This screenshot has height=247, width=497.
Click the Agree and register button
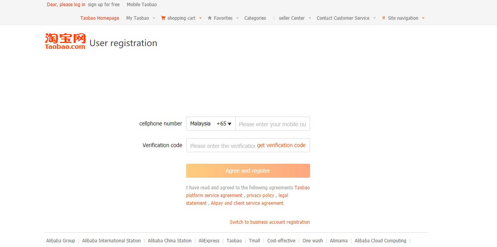248,170
